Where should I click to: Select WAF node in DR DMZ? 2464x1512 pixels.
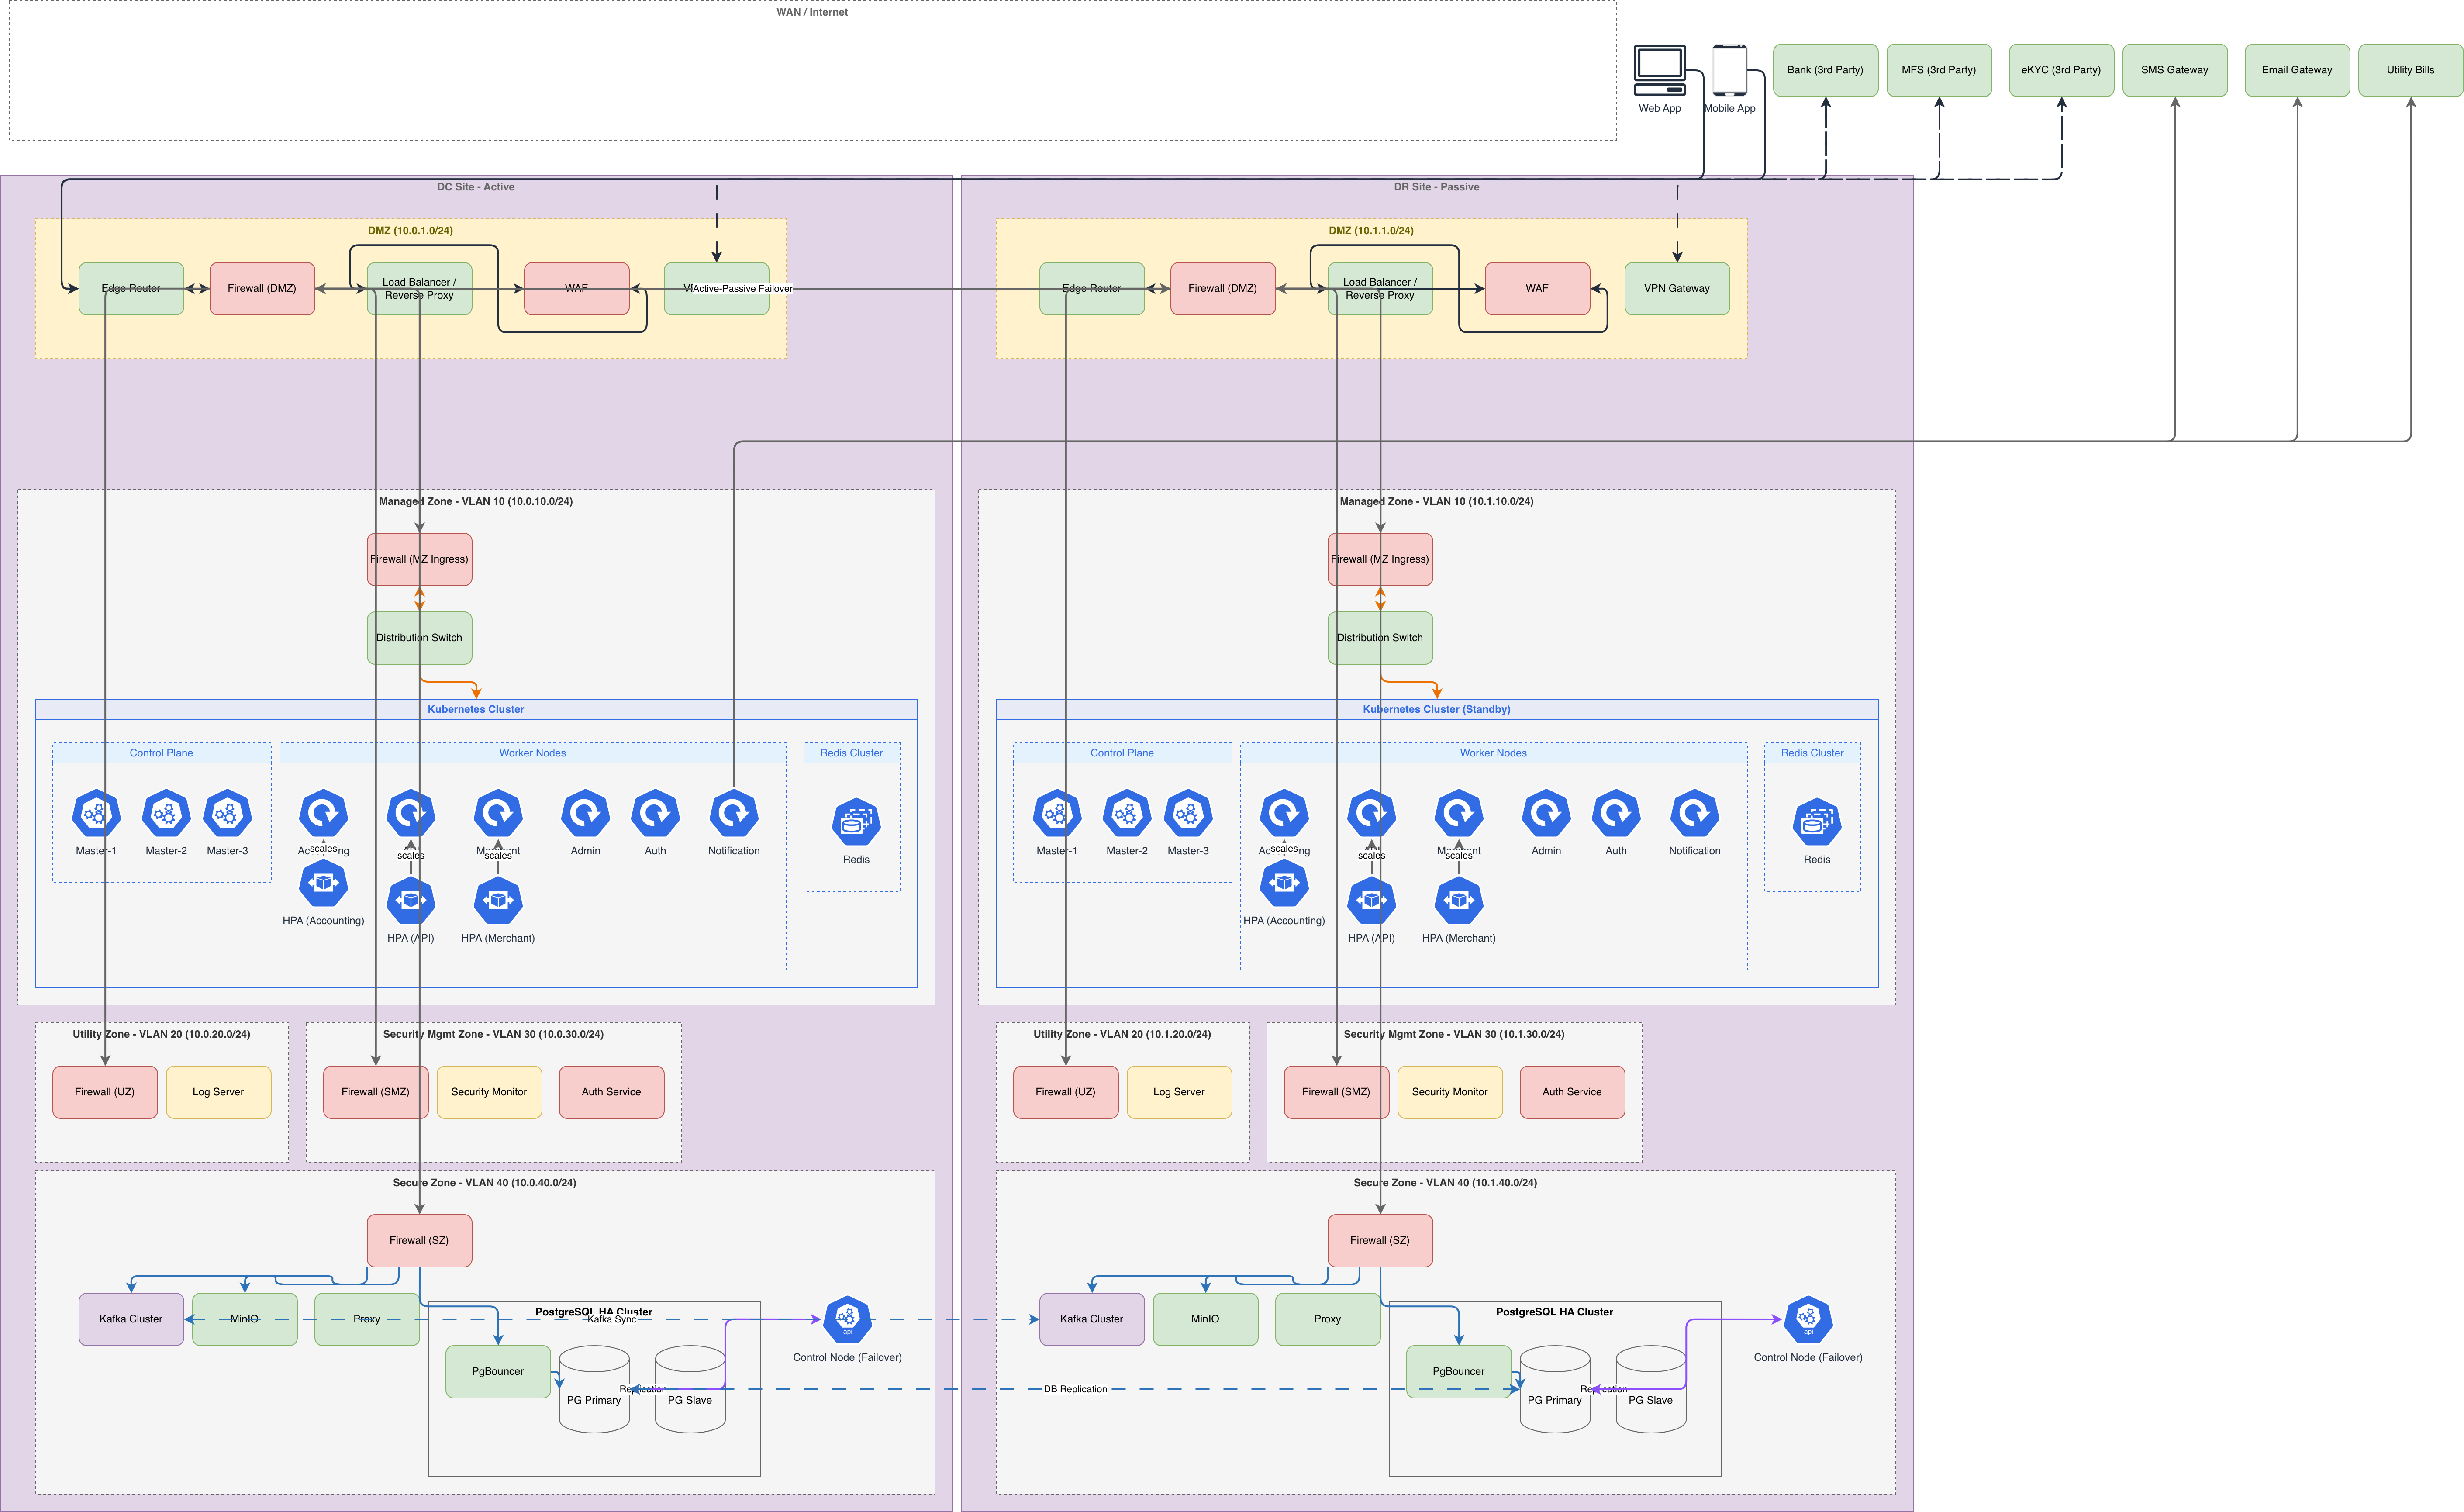(1537, 289)
